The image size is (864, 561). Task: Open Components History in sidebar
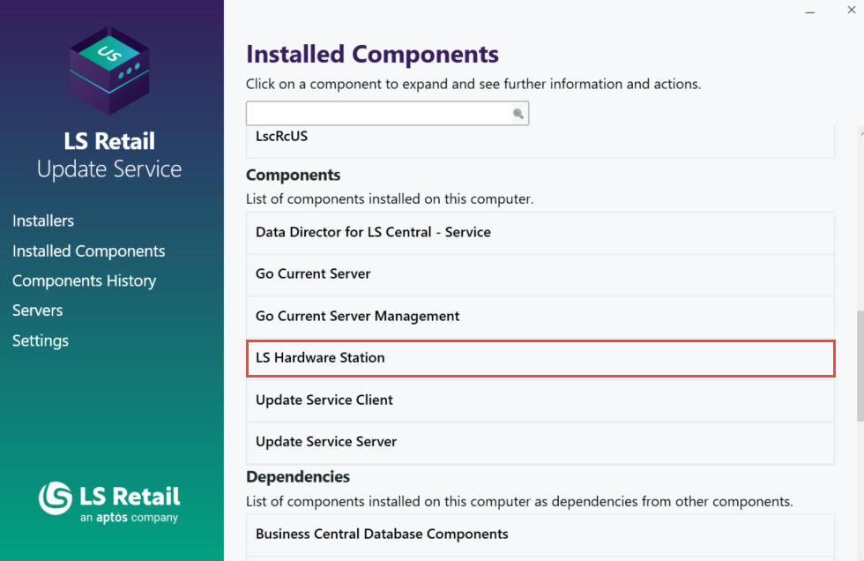point(84,280)
